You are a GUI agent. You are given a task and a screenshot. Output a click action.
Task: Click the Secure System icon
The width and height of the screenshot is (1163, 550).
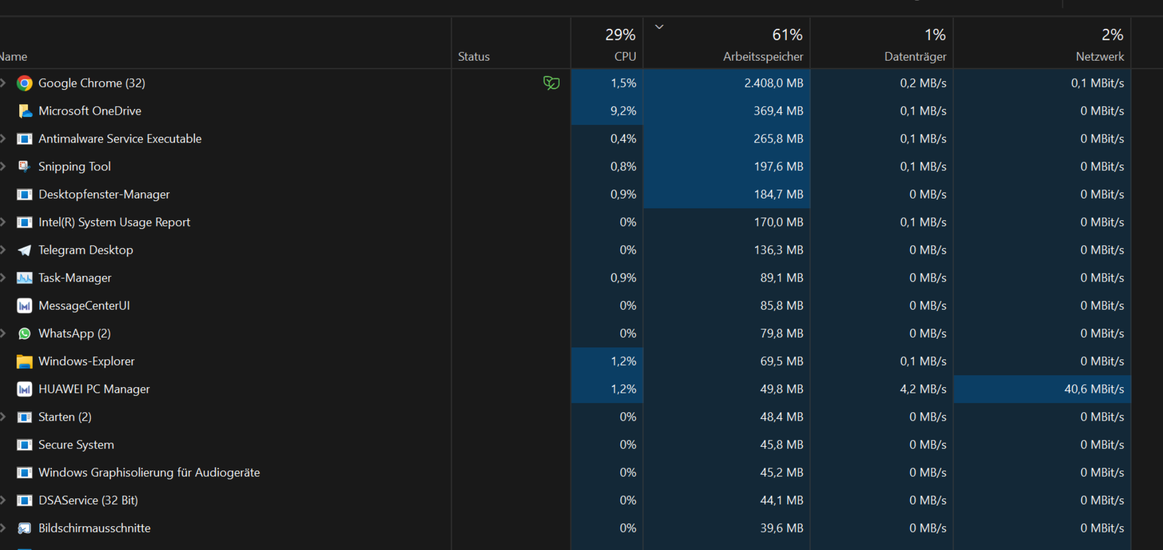tap(24, 445)
